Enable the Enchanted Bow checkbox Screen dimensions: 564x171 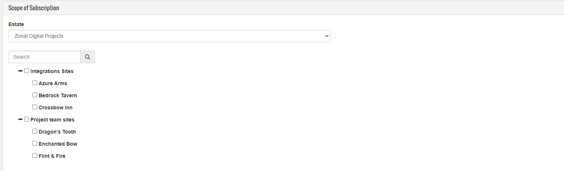coord(35,143)
